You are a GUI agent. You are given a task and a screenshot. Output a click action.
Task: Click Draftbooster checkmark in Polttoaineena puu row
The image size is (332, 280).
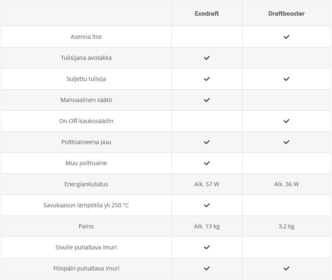point(286,142)
